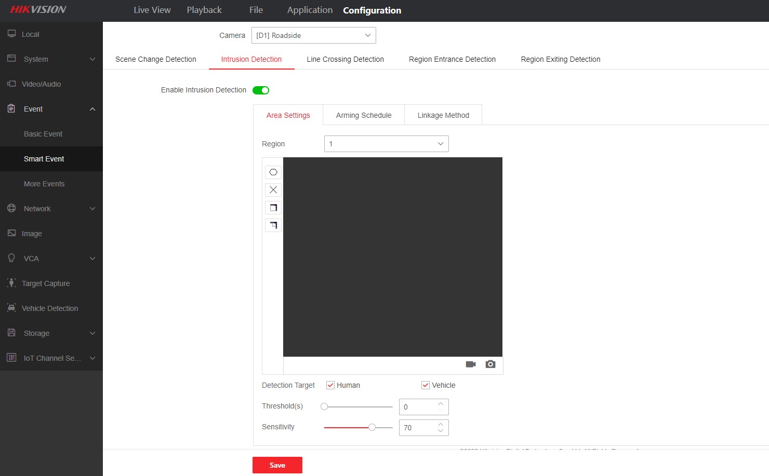Switch to Line Crossing Detection tab

[345, 59]
